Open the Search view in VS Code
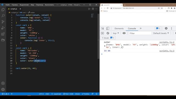Viewport: 176px width, 99px height. tap(3, 16)
